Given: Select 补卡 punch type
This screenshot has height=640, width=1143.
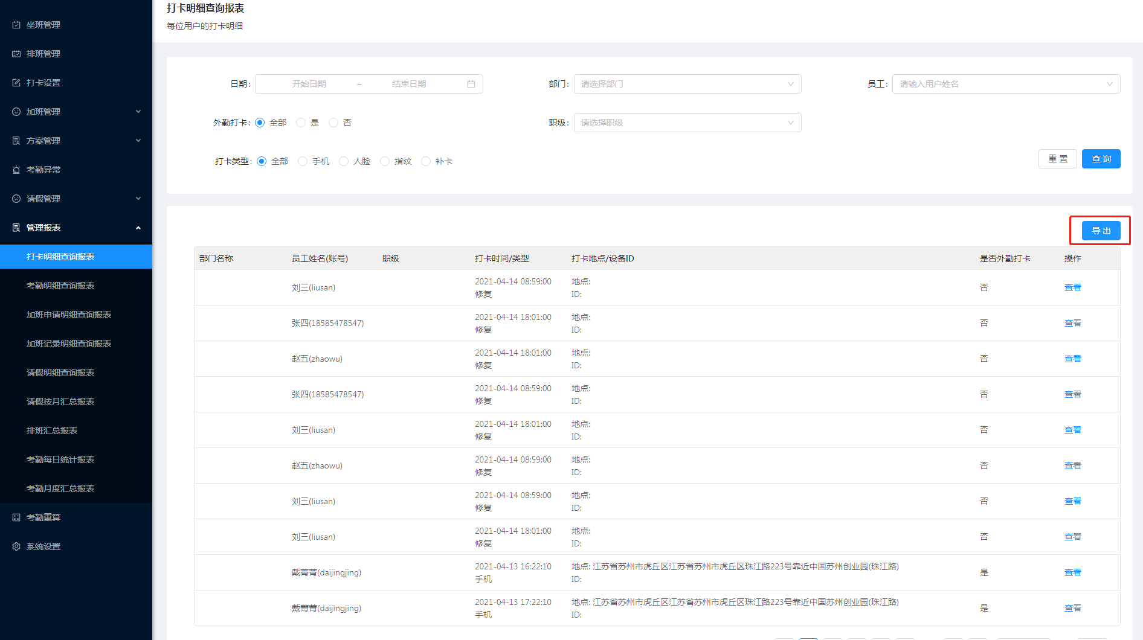Looking at the screenshot, I should (426, 161).
